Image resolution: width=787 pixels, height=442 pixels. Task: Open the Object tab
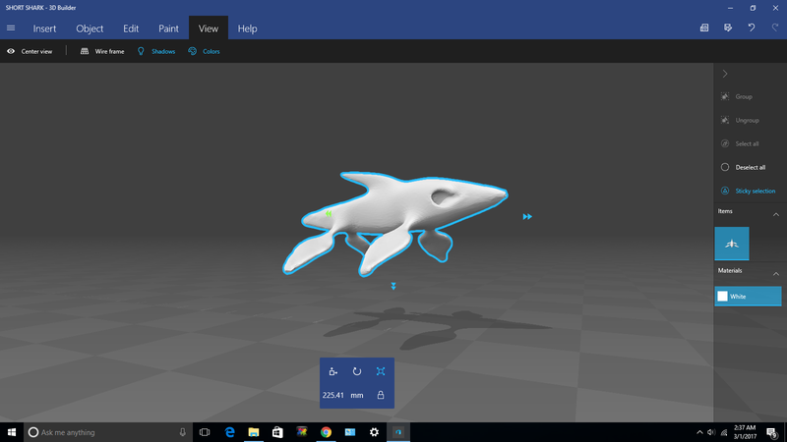click(x=90, y=28)
